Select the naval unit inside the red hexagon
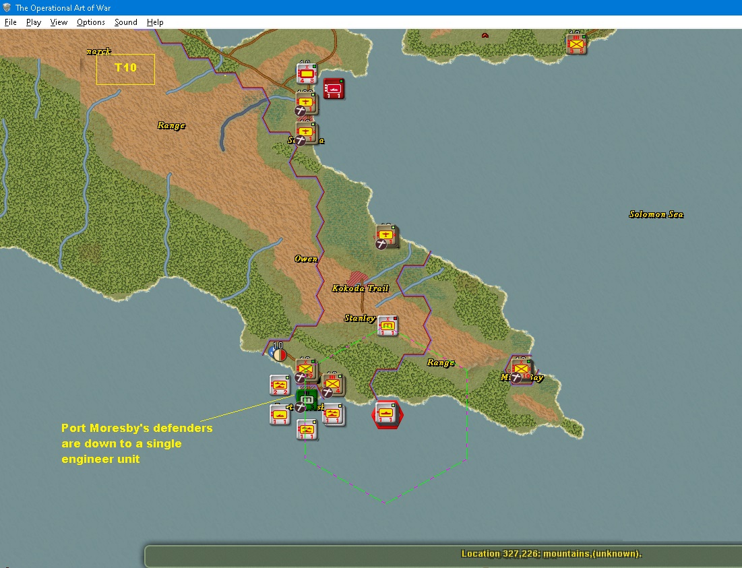The height and width of the screenshot is (568, 742). tap(387, 414)
